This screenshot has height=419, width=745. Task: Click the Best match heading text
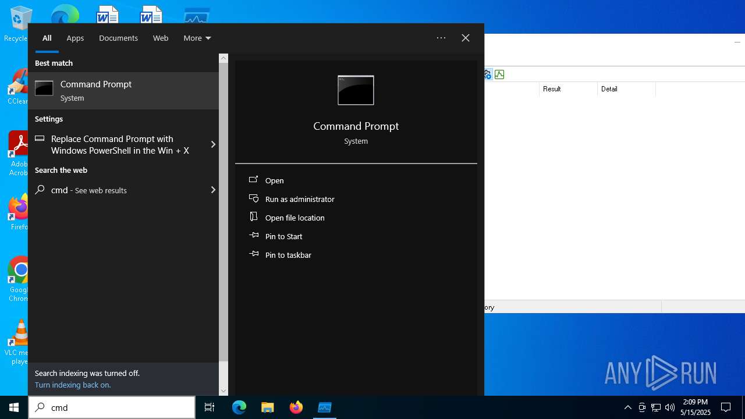54,63
